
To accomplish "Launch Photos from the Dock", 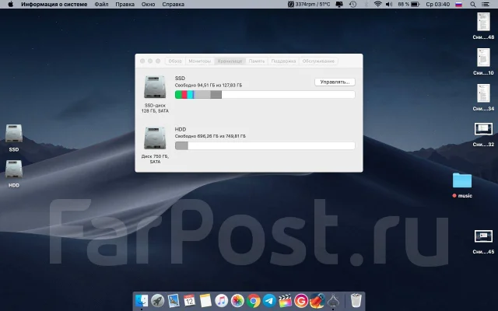I will (x=237, y=301).
